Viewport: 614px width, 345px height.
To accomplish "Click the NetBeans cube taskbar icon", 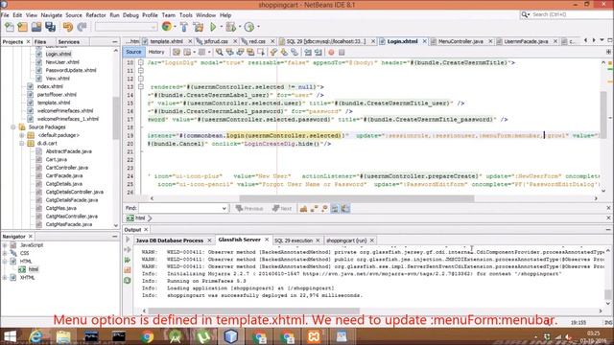I will pyautogui.click(x=230, y=336).
